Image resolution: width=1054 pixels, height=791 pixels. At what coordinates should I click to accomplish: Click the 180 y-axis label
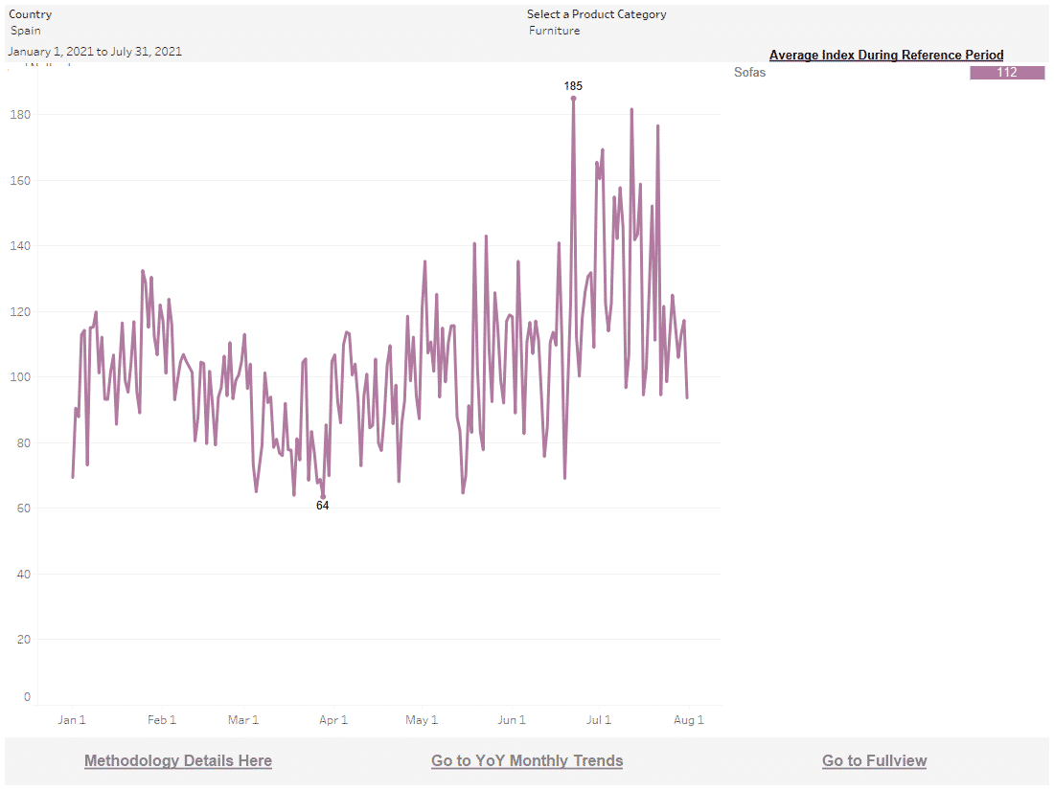click(x=21, y=115)
